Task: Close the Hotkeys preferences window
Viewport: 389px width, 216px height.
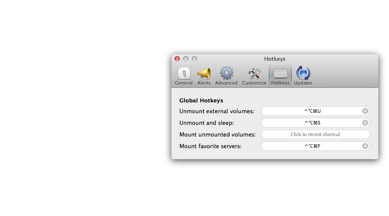Action: pos(177,59)
